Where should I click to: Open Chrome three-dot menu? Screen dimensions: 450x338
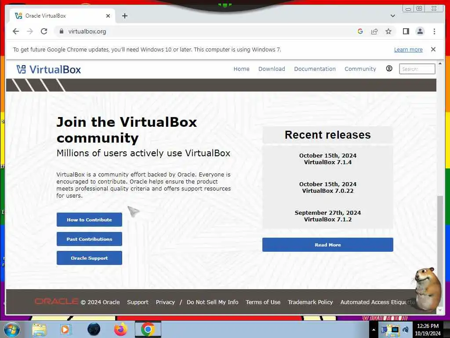434,31
